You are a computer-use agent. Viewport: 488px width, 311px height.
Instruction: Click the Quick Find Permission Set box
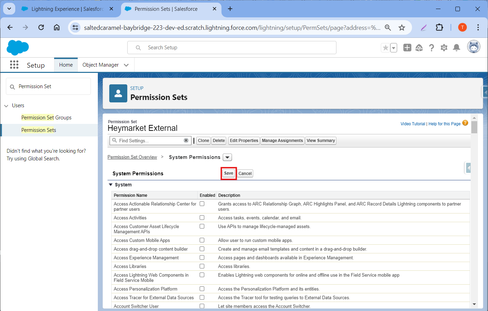[49, 86]
